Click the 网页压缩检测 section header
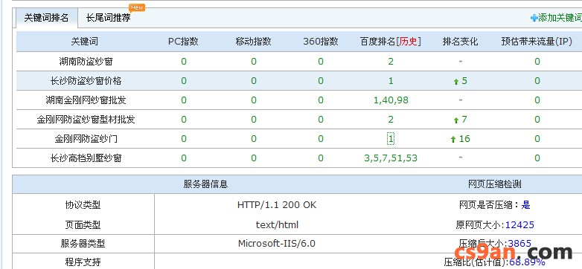Viewport: 582px width, 269px height. pos(494,184)
